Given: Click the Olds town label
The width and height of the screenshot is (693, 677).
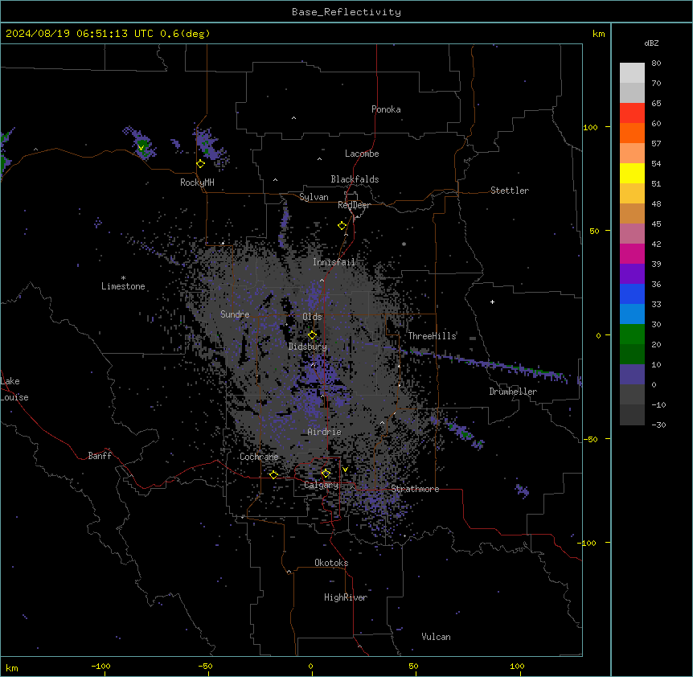Looking at the screenshot, I should [x=312, y=317].
